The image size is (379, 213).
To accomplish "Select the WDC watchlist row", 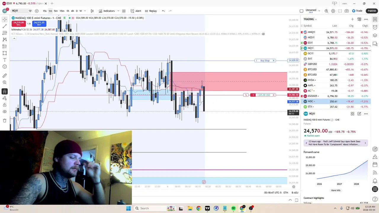I will tap(335, 101).
